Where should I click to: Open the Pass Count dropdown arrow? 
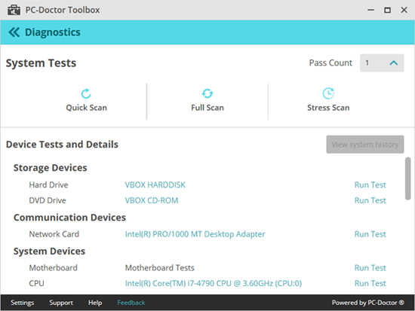pos(394,63)
